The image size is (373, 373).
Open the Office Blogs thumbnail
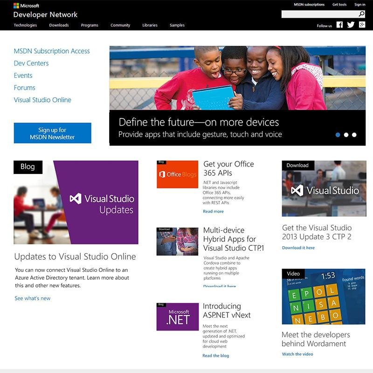coord(178,174)
